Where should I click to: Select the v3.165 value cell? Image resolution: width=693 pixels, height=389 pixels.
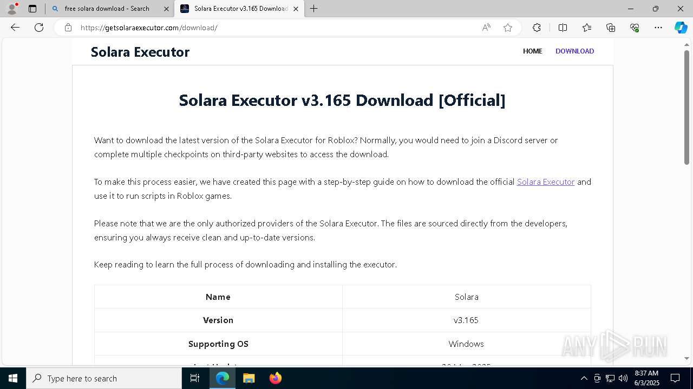coord(467,320)
